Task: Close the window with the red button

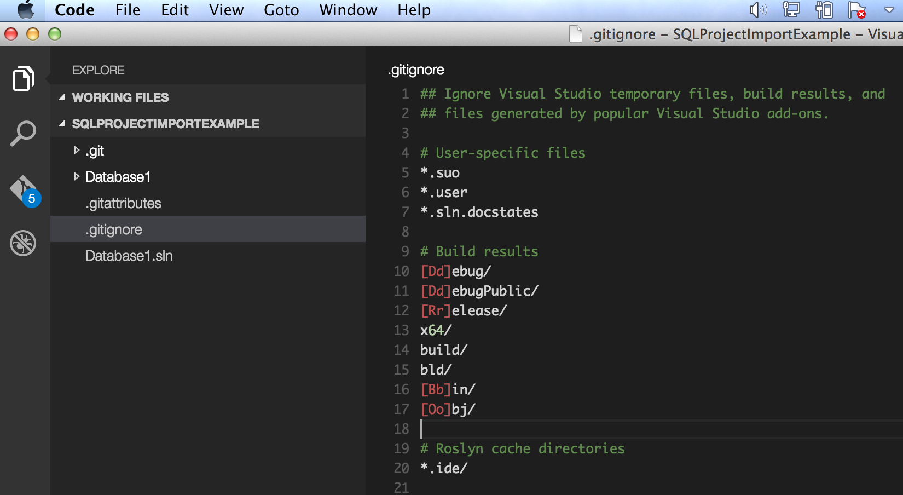Action: click(x=11, y=34)
